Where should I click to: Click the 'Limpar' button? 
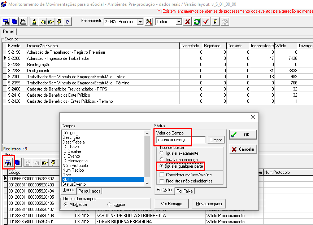coord(216,140)
